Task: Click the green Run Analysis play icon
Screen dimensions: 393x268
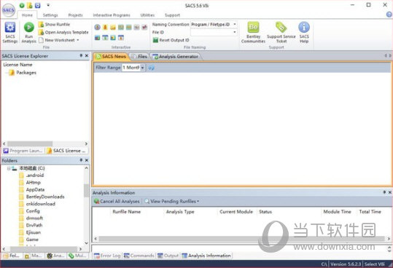Action: 29,27
